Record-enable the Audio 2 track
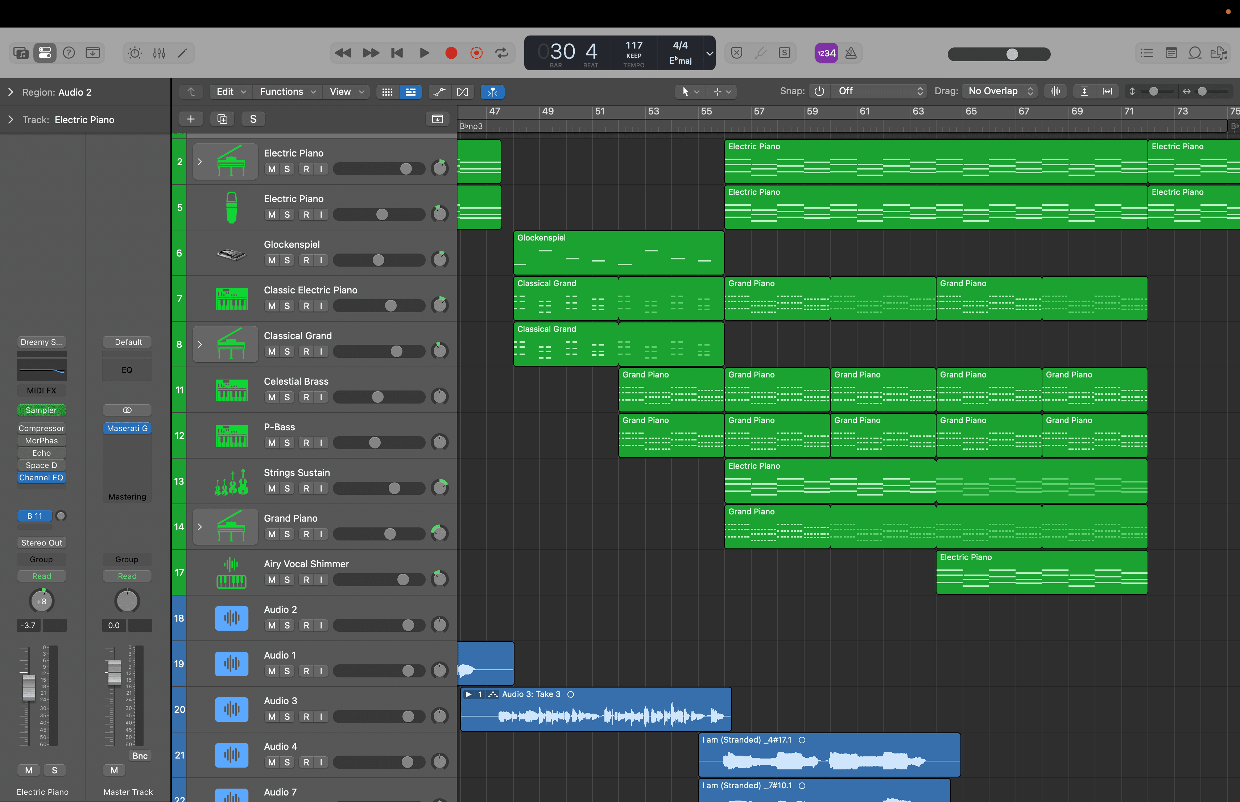The height and width of the screenshot is (802, 1240). click(x=306, y=625)
